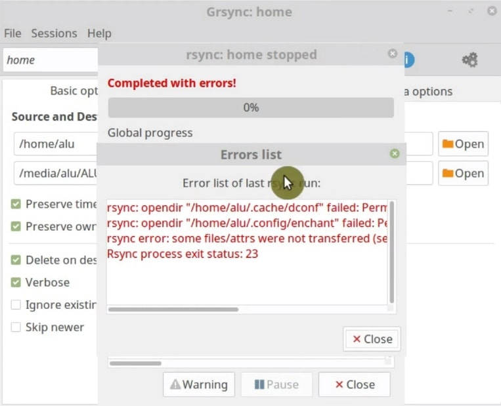Select the dconf opendir failed error line
This screenshot has height=406, width=501.
point(247,208)
